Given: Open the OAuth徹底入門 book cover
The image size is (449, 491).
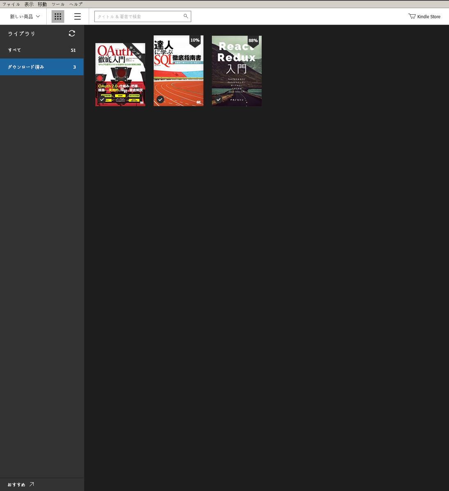Looking at the screenshot, I should [x=120, y=74].
